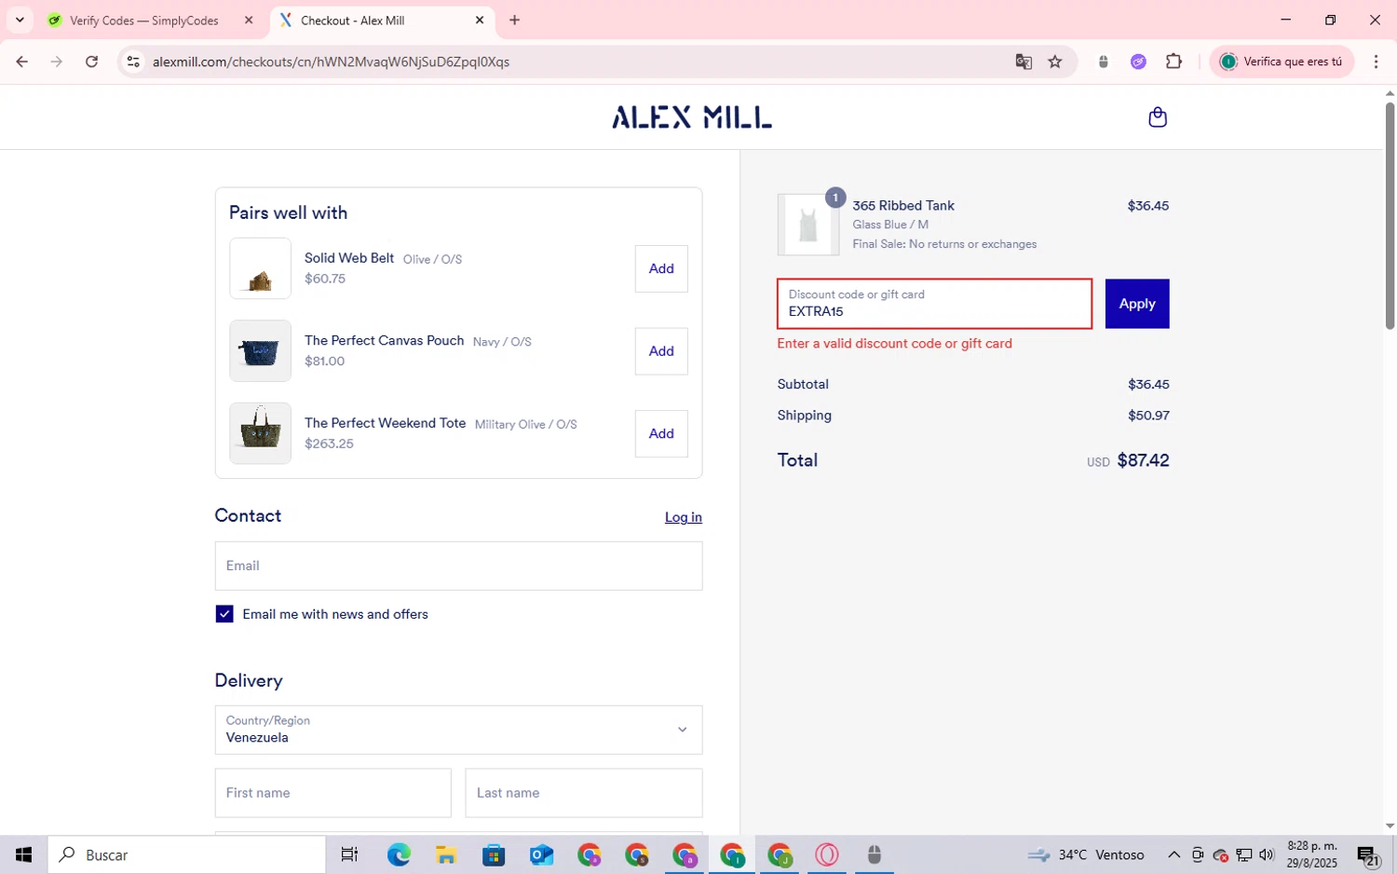
Task: Open the notification center icon
Action: (1368, 855)
